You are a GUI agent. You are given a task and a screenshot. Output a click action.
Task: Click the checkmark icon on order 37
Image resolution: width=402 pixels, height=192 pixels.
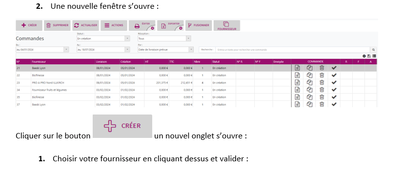(334, 104)
